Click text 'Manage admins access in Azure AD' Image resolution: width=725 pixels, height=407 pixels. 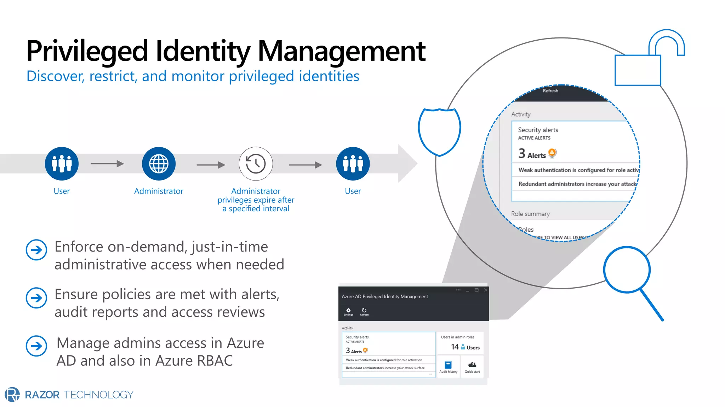pyautogui.click(x=160, y=352)
